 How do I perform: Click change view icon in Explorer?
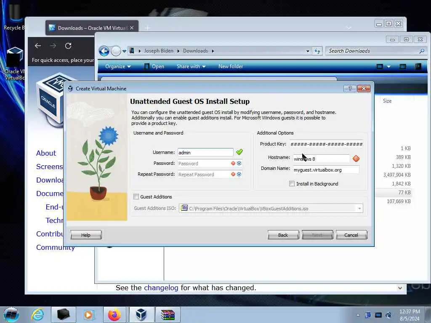(x=380, y=66)
